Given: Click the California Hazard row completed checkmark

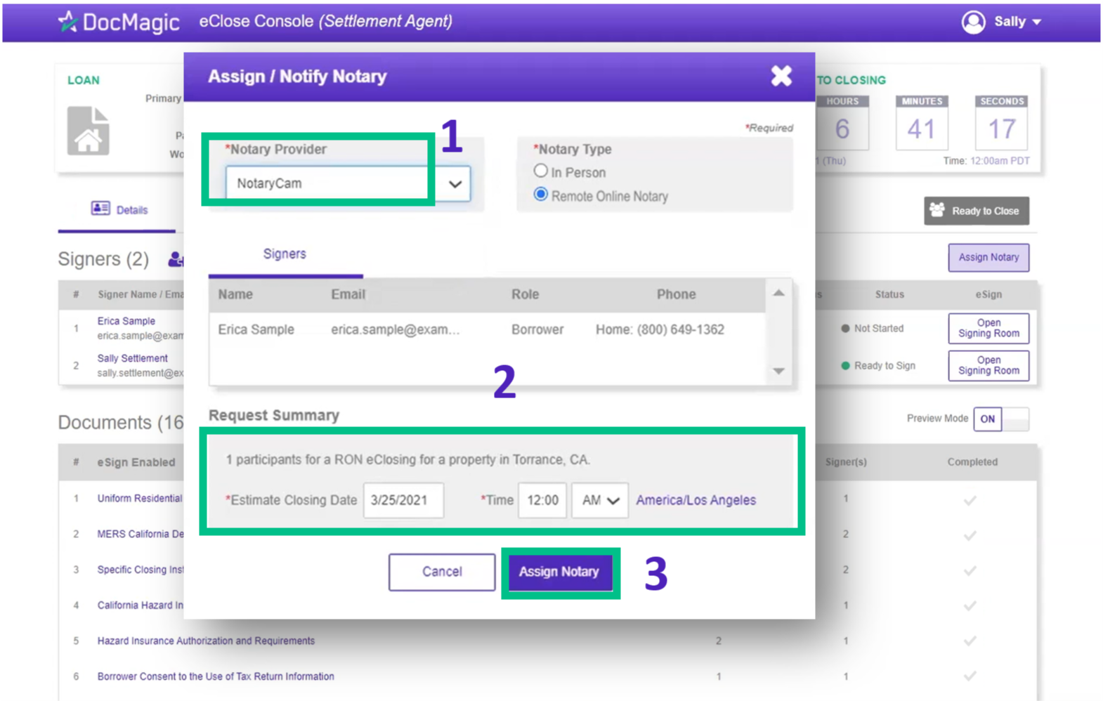Looking at the screenshot, I should [970, 605].
